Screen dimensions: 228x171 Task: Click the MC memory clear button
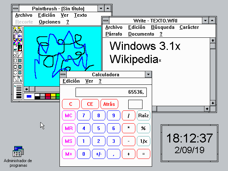69,115
